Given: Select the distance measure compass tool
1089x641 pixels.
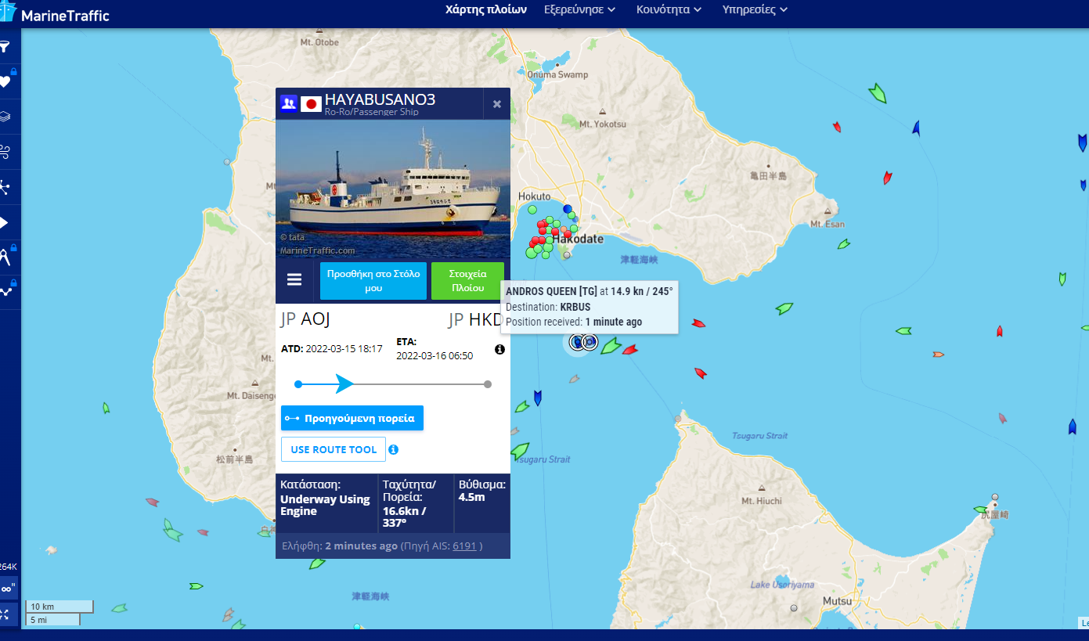Looking at the screenshot, I should point(5,257).
